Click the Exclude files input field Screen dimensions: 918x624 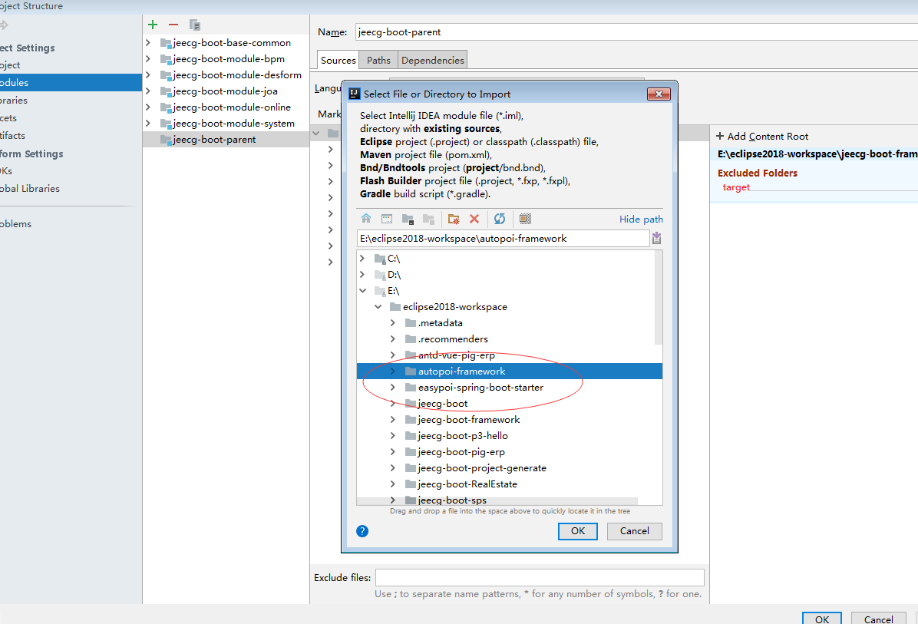point(540,577)
